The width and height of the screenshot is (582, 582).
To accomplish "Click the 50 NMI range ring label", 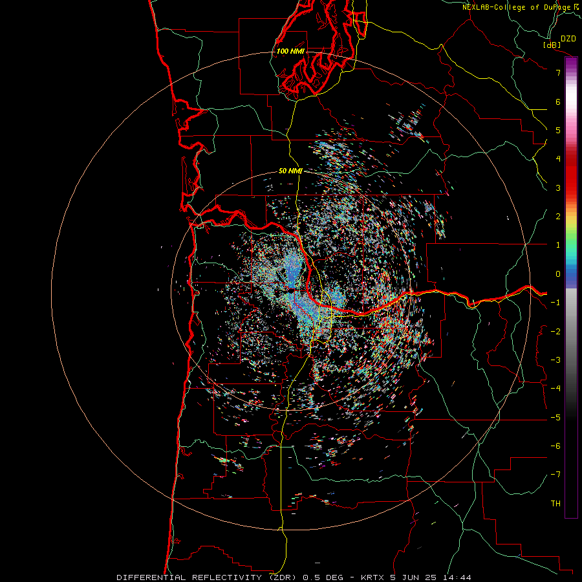I will pyautogui.click(x=290, y=171).
